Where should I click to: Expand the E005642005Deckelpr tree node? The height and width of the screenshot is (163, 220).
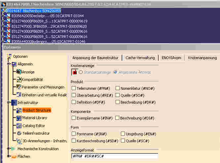click(4, 16)
